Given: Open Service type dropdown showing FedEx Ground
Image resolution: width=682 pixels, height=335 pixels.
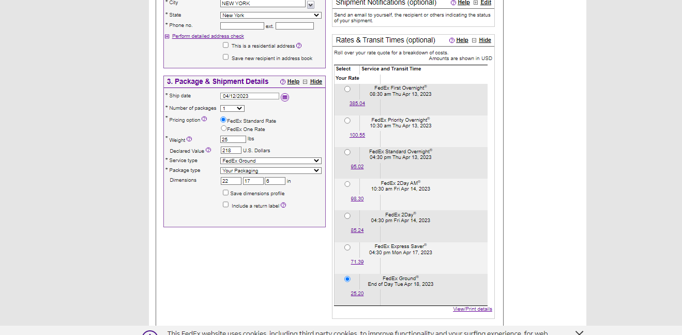Looking at the screenshot, I should click(x=271, y=161).
